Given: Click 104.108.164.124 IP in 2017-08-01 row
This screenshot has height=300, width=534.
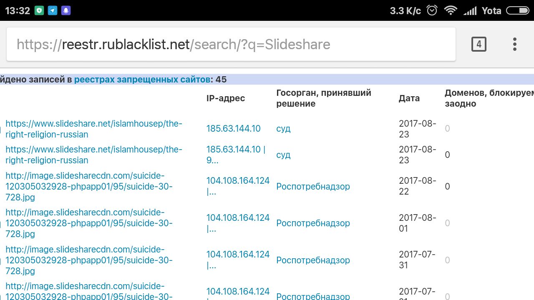Looking at the screenshot, I should 238,223.
